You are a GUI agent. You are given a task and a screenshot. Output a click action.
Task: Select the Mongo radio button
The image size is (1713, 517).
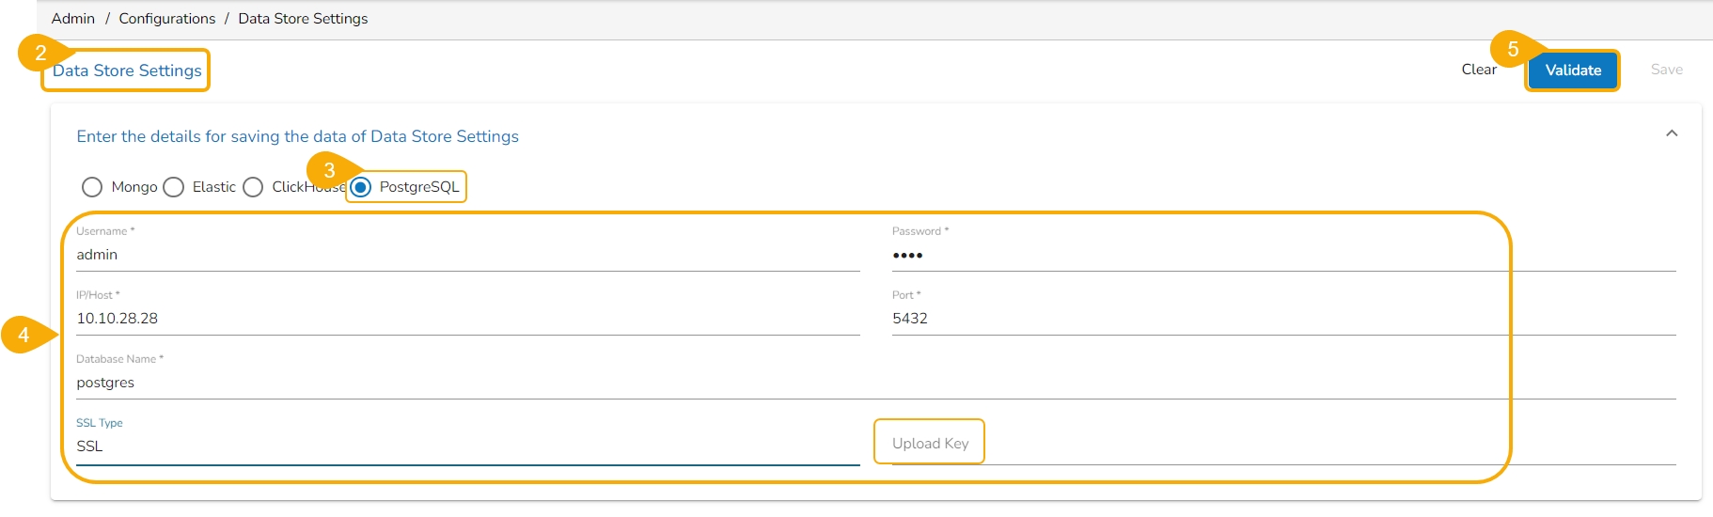[92, 187]
